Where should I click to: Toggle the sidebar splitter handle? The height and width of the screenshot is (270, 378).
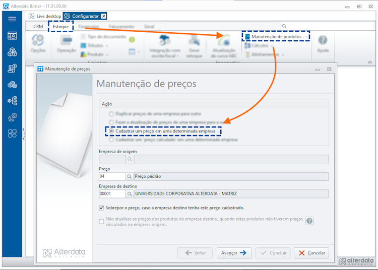coord(23,134)
